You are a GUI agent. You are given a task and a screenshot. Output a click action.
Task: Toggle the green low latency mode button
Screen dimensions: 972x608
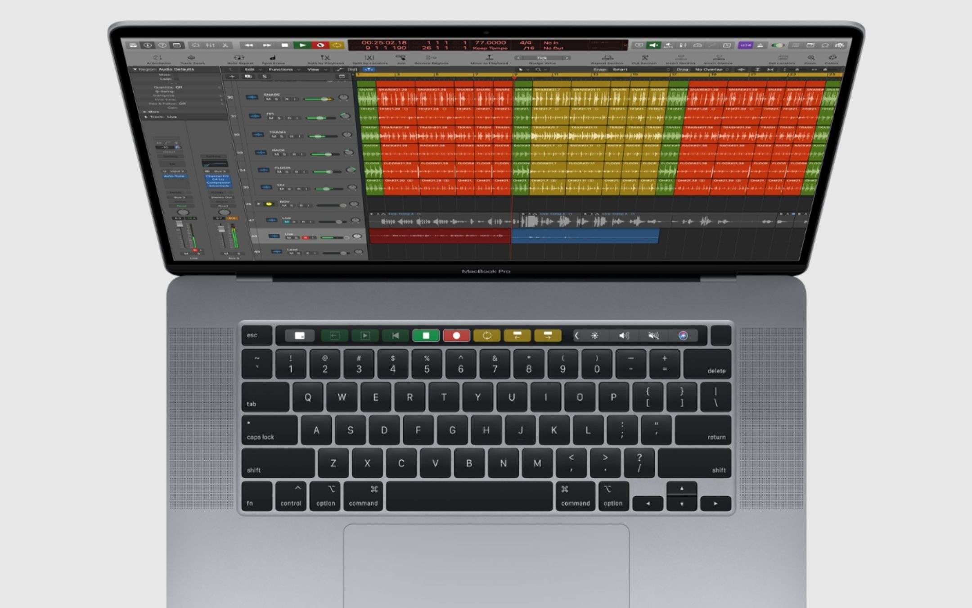coord(653,45)
